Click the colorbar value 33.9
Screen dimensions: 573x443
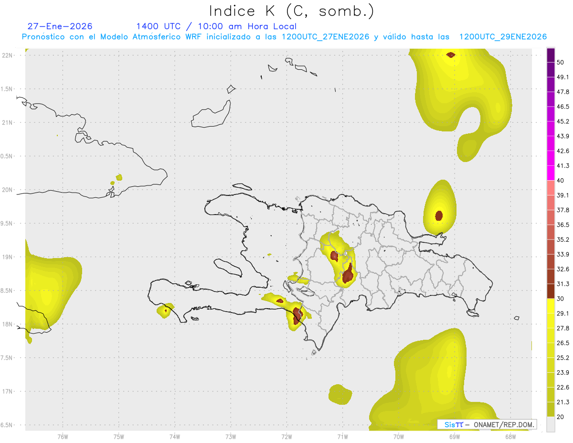pyautogui.click(x=563, y=254)
